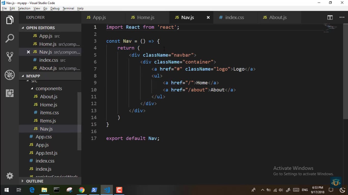The image size is (348, 195).
Task: Open the Camtasia taskbar icon
Action: click(119, 190)
